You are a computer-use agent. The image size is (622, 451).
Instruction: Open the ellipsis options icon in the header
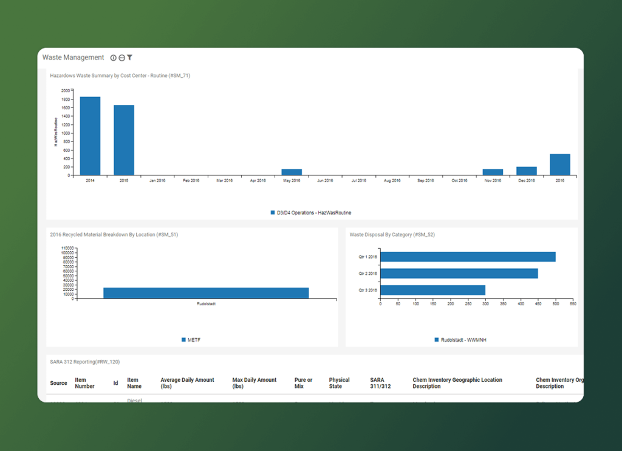(123, 57)
